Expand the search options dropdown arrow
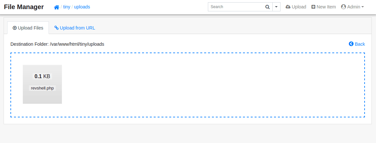The image size is (376, 143). [277, 7]
